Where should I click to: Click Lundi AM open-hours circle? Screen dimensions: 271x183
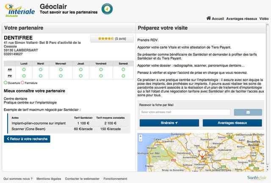[24, 69]
